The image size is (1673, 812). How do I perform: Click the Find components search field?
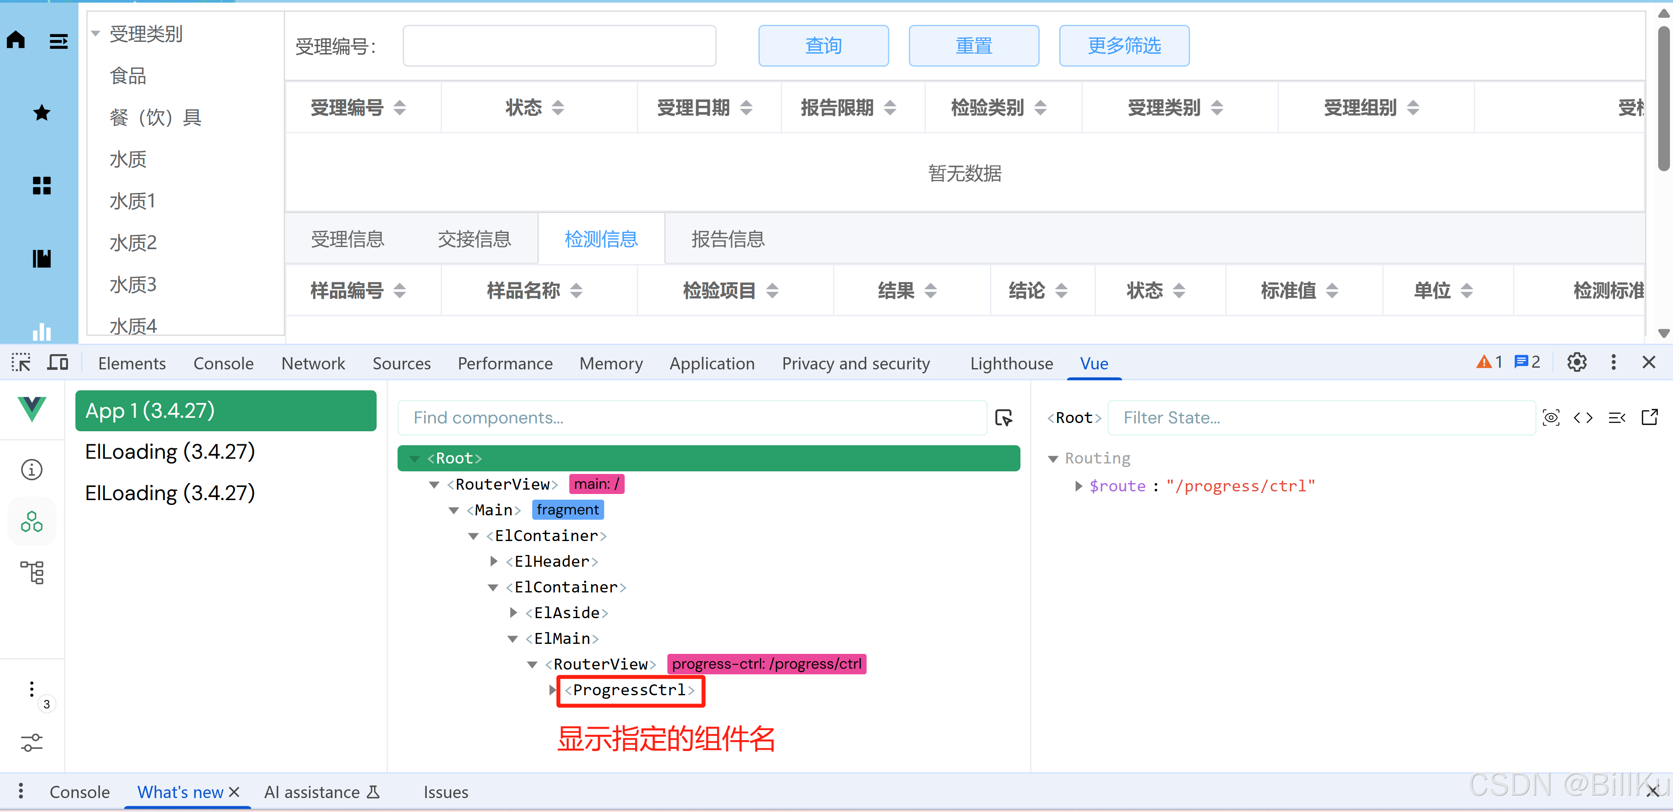point(692,417)
